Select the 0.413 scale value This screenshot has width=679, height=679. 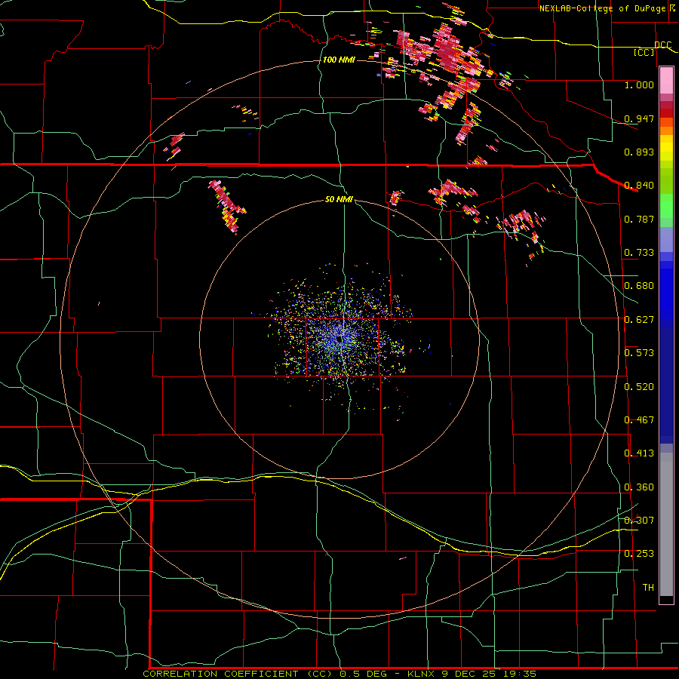639,453
